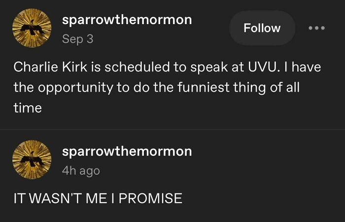Click the 4h ago timestamp

click(81, 170)
